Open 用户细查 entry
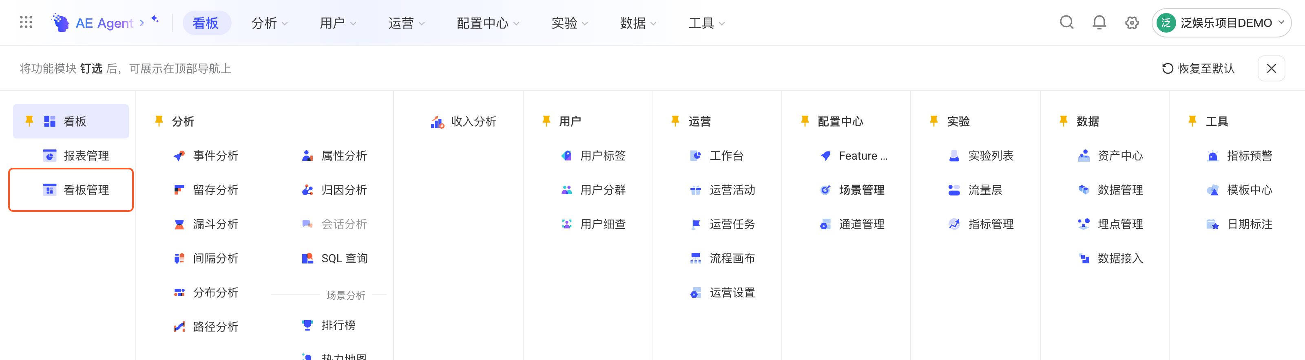Viewport: 1305px width, 360px height. (x=602, y=224)
